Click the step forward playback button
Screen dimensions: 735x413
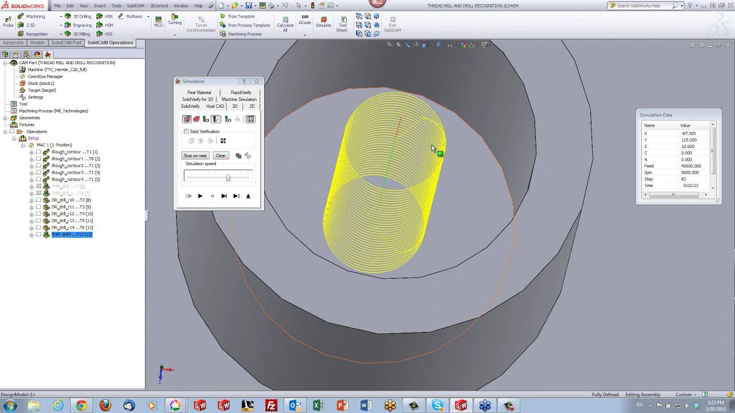click(x=224, y=196)
